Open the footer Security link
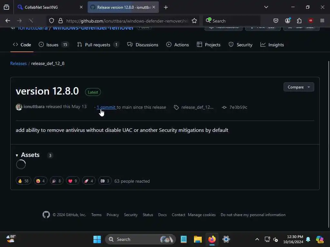Viewport: 330px width, 247px height. pos(131,215)
